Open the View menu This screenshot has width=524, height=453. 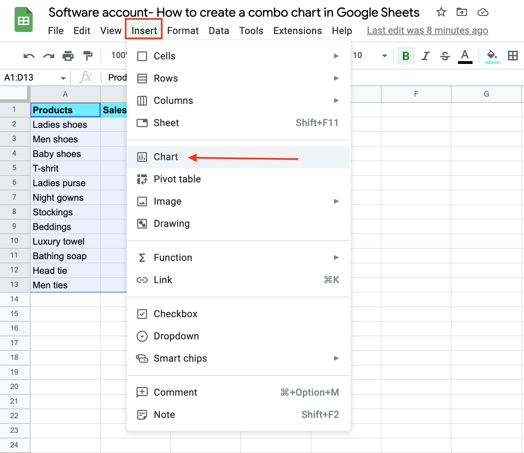point(111,31)
